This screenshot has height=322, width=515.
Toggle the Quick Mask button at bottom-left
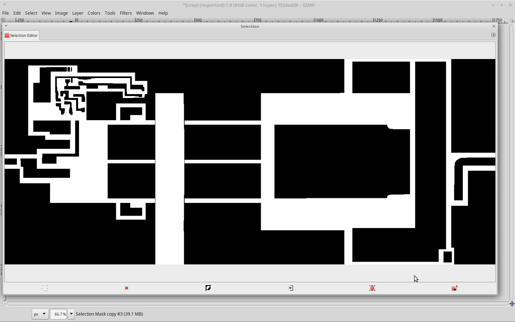click(3, 304)
